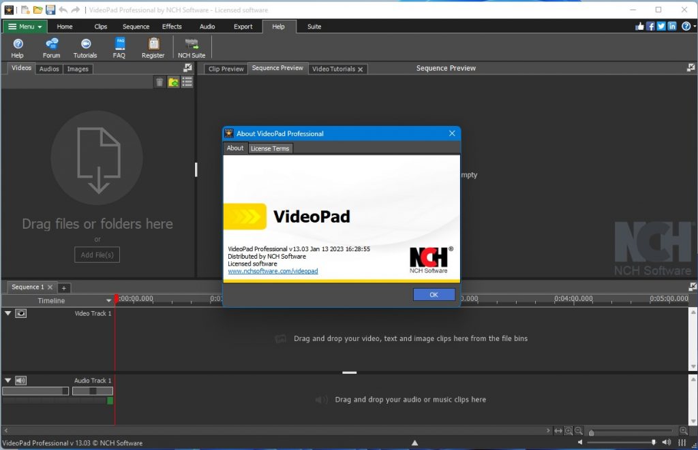Launch Tutorials from the Help ribbon
698x450 pixels.
click(85, 48)
